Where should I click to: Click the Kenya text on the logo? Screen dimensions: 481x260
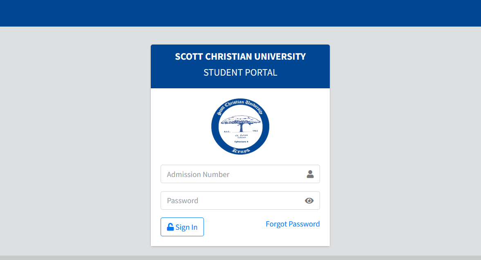pos(240,151)
